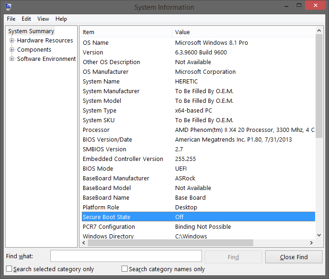Focus the Find what input field

tap(126, 256)
